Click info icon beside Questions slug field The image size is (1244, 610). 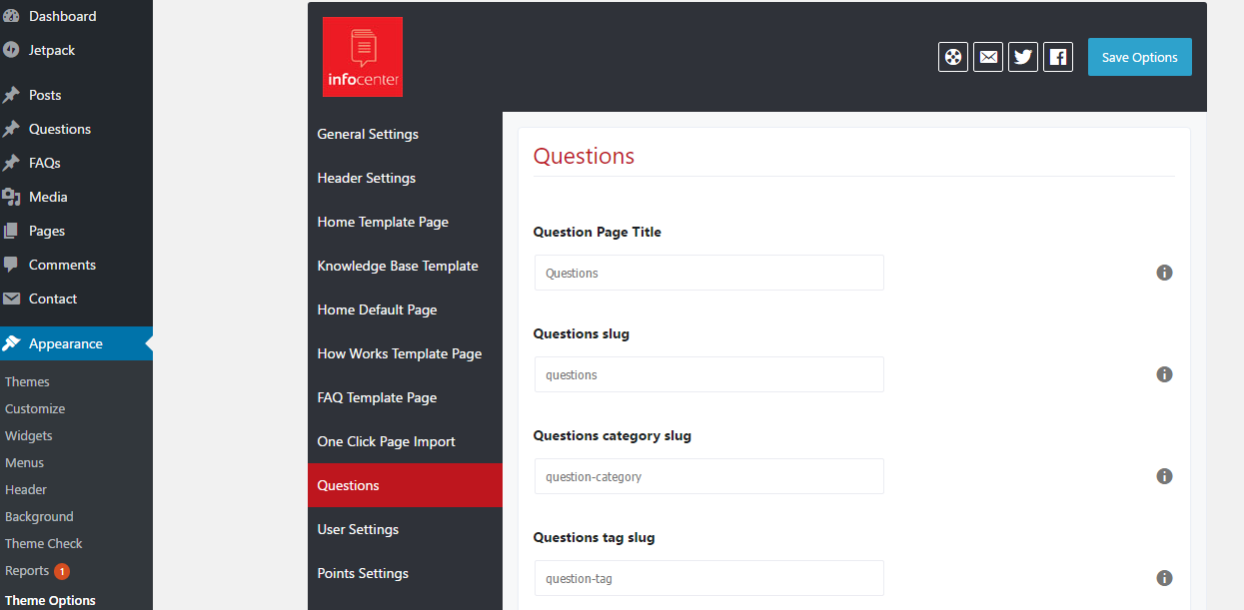coord(1164,374)
